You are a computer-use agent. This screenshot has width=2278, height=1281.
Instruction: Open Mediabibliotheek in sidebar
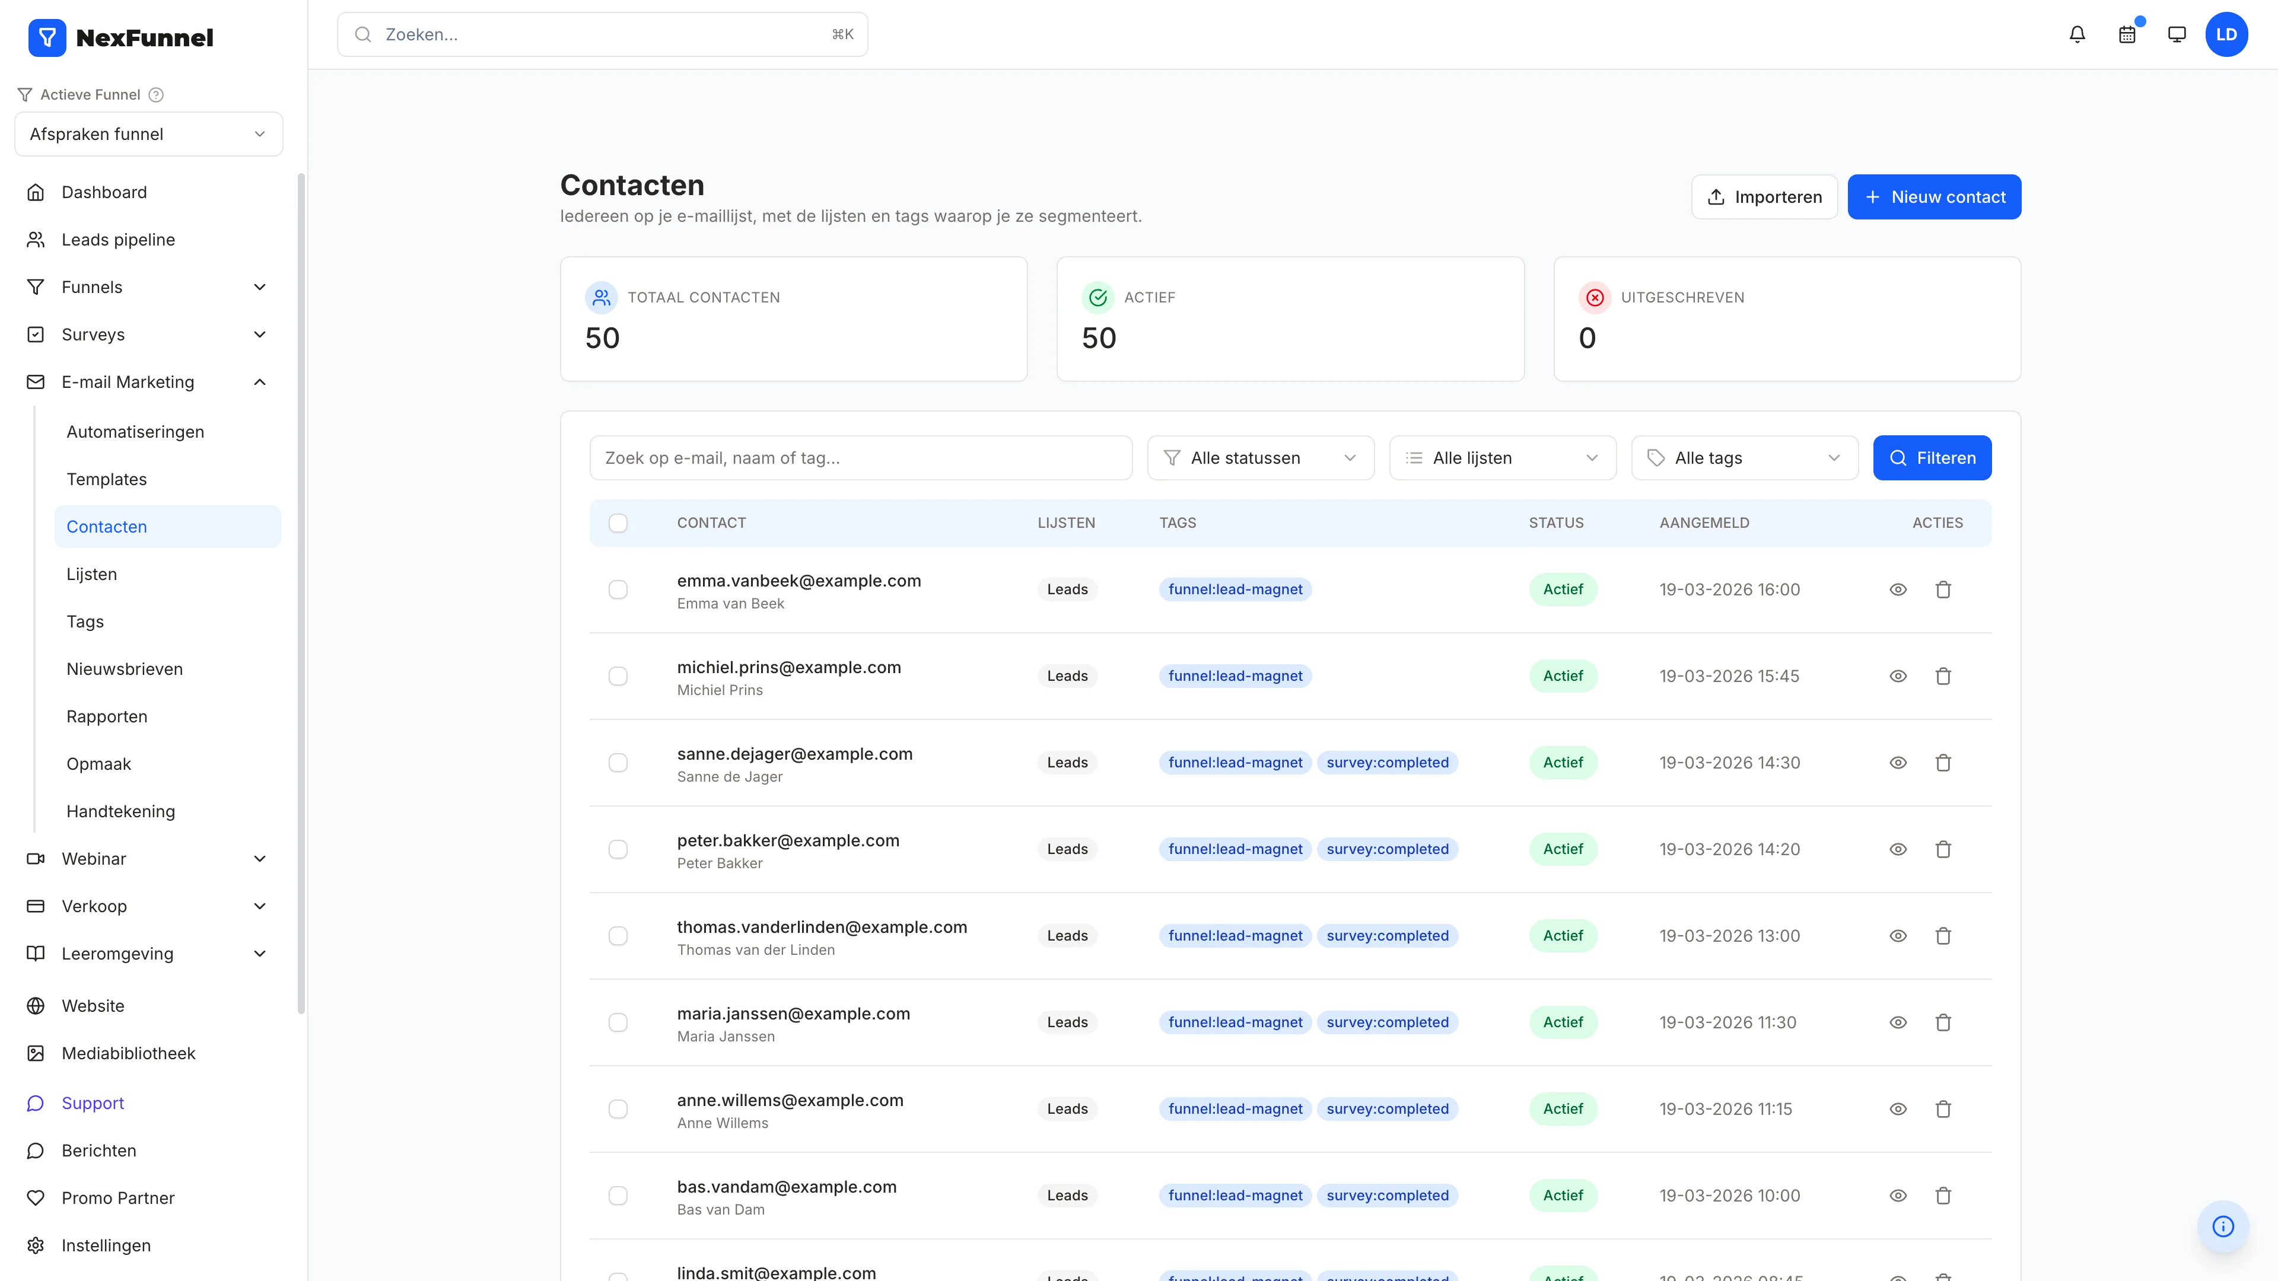(x=148, y=1054)
